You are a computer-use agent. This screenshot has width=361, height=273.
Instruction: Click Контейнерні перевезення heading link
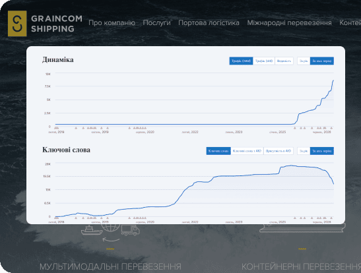pos(301,267)
